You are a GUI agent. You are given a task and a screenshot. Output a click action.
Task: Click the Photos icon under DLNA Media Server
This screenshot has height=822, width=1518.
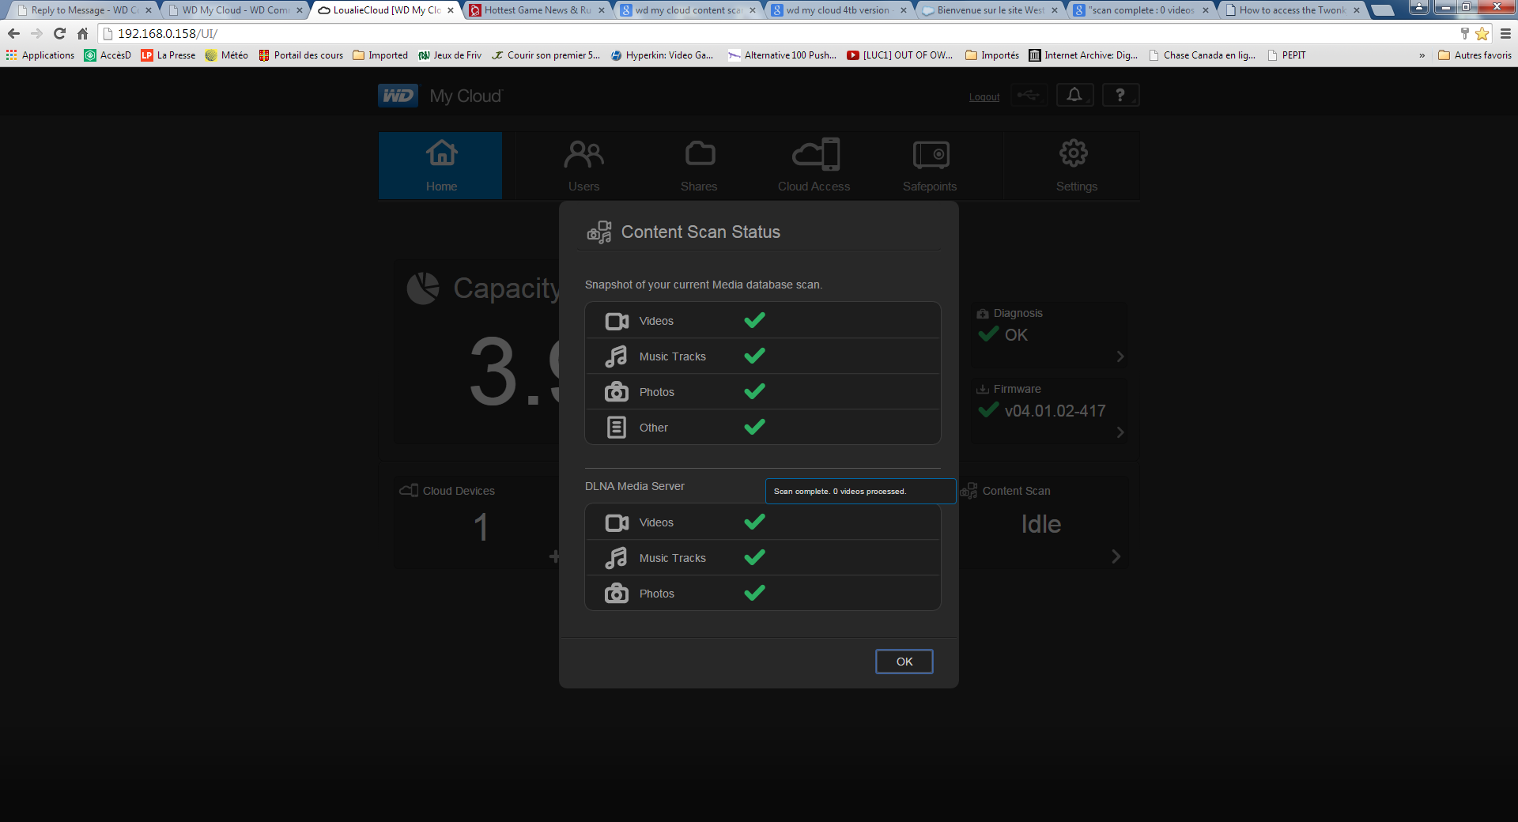pos(617,594)
